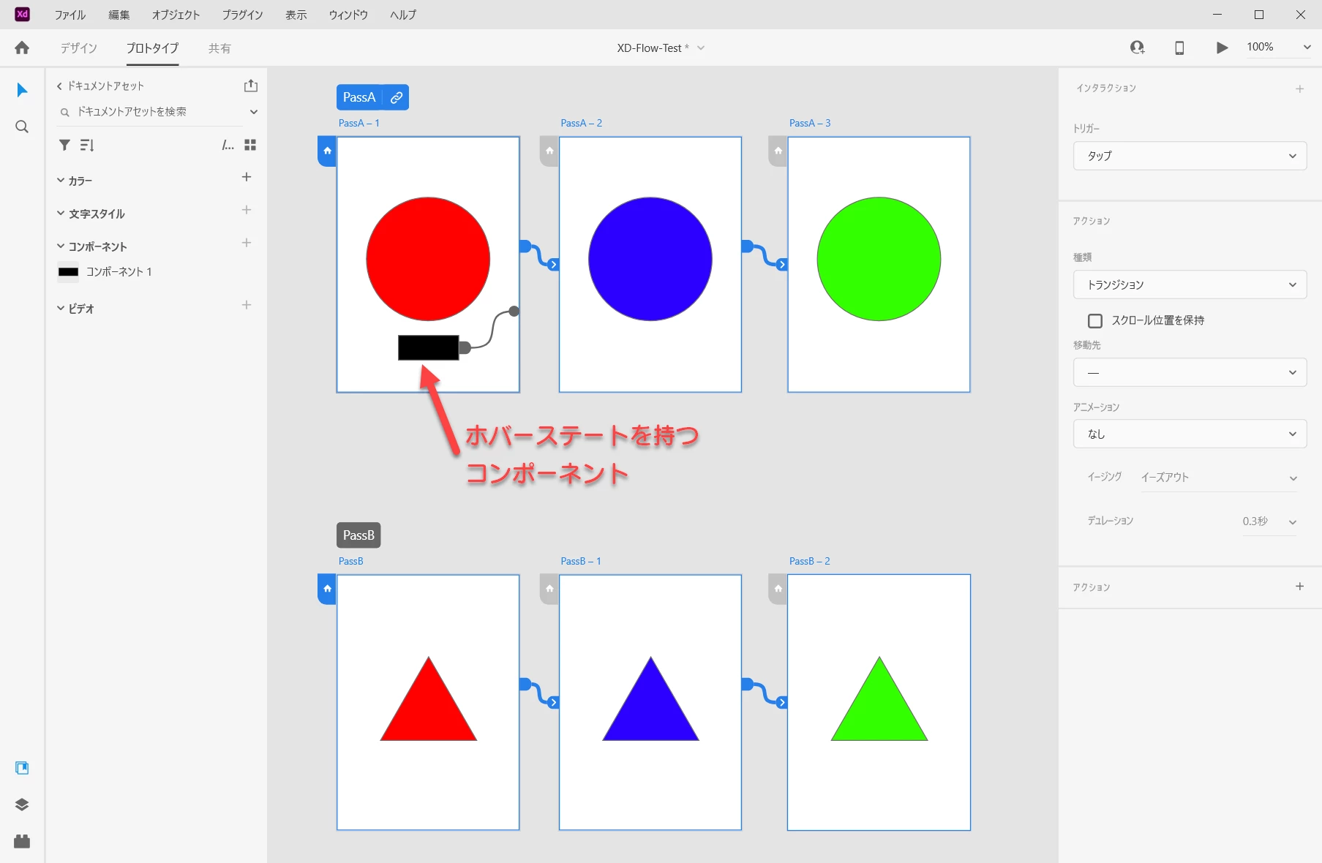Open the 移動先 destination dropdown
The height and width of the screenshot is (863, 1322).
pos(1190,372)
